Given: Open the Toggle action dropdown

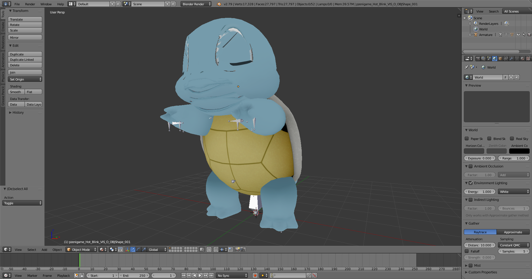Looking at the screenshot, I should (22, 203).
